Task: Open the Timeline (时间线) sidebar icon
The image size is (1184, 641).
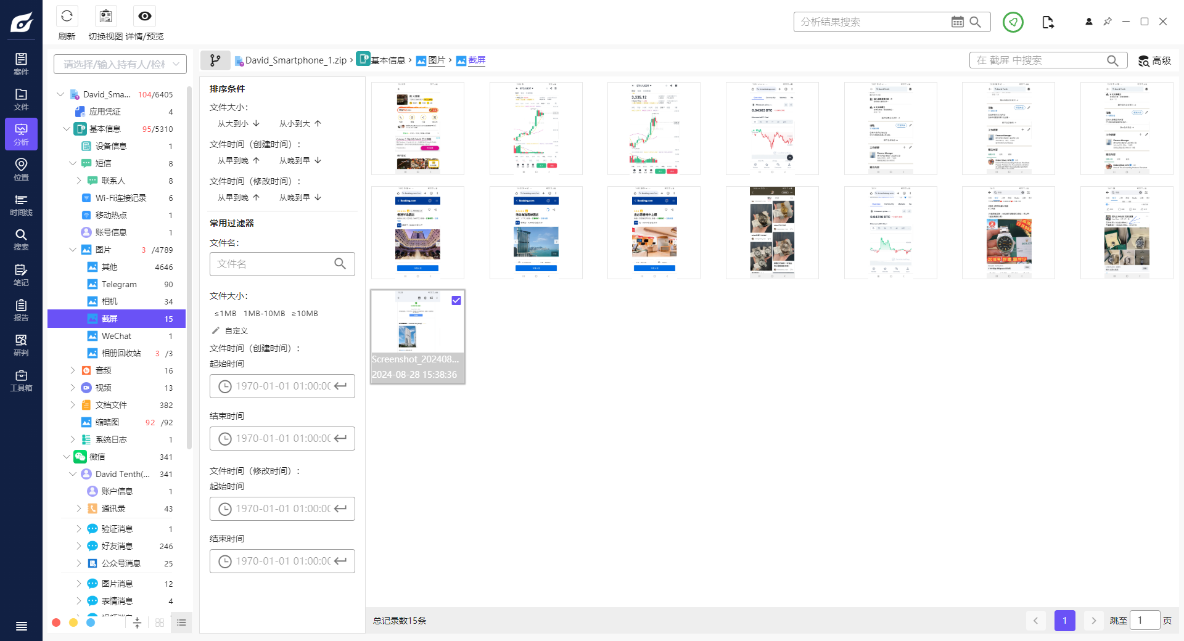Action: [x=21, y=205]
